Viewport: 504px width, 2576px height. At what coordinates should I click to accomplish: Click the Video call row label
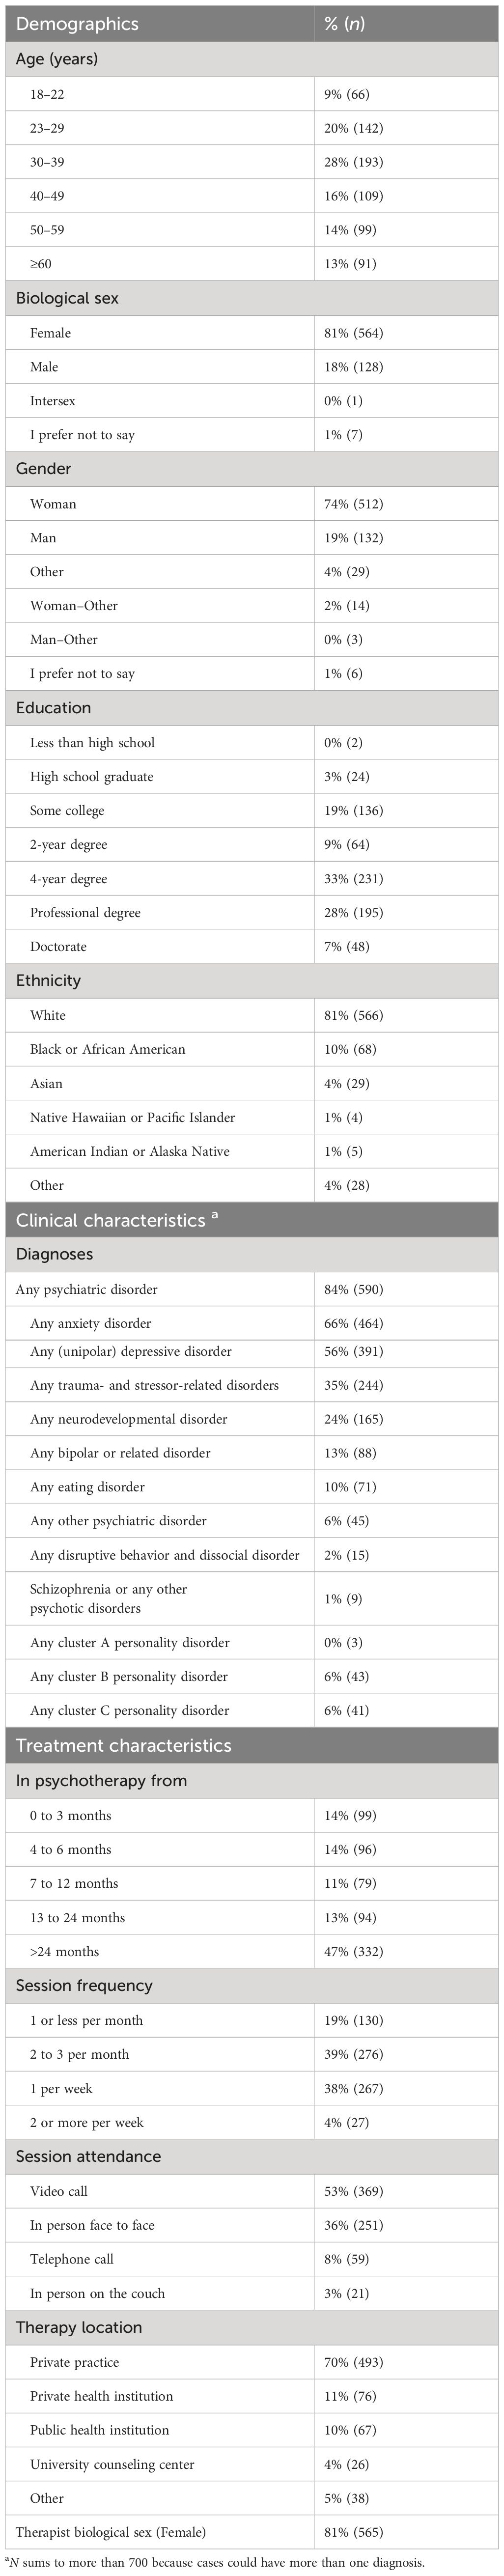[58, 2191]
